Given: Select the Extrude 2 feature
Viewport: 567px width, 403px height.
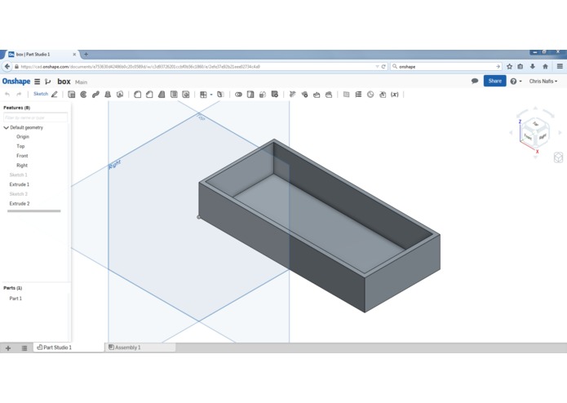Looking at the screenshot, I should coord(20,203).
